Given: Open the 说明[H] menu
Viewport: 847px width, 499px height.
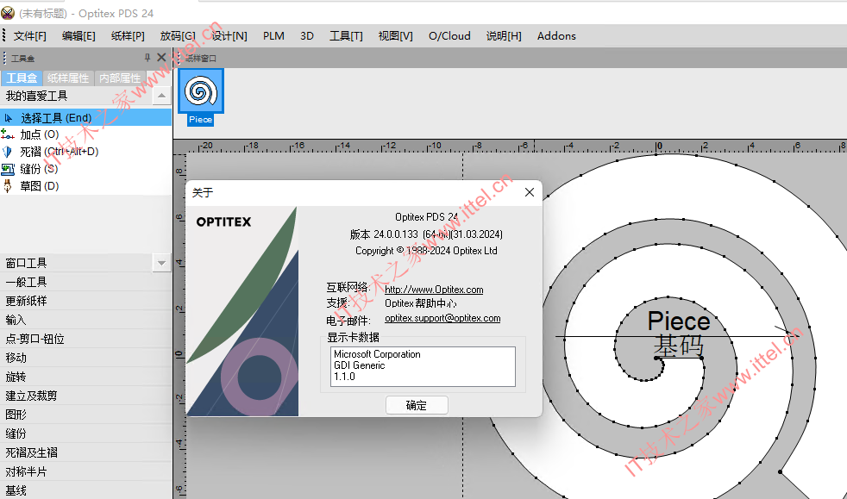Looking at the screenshot, I should (504, 36).
